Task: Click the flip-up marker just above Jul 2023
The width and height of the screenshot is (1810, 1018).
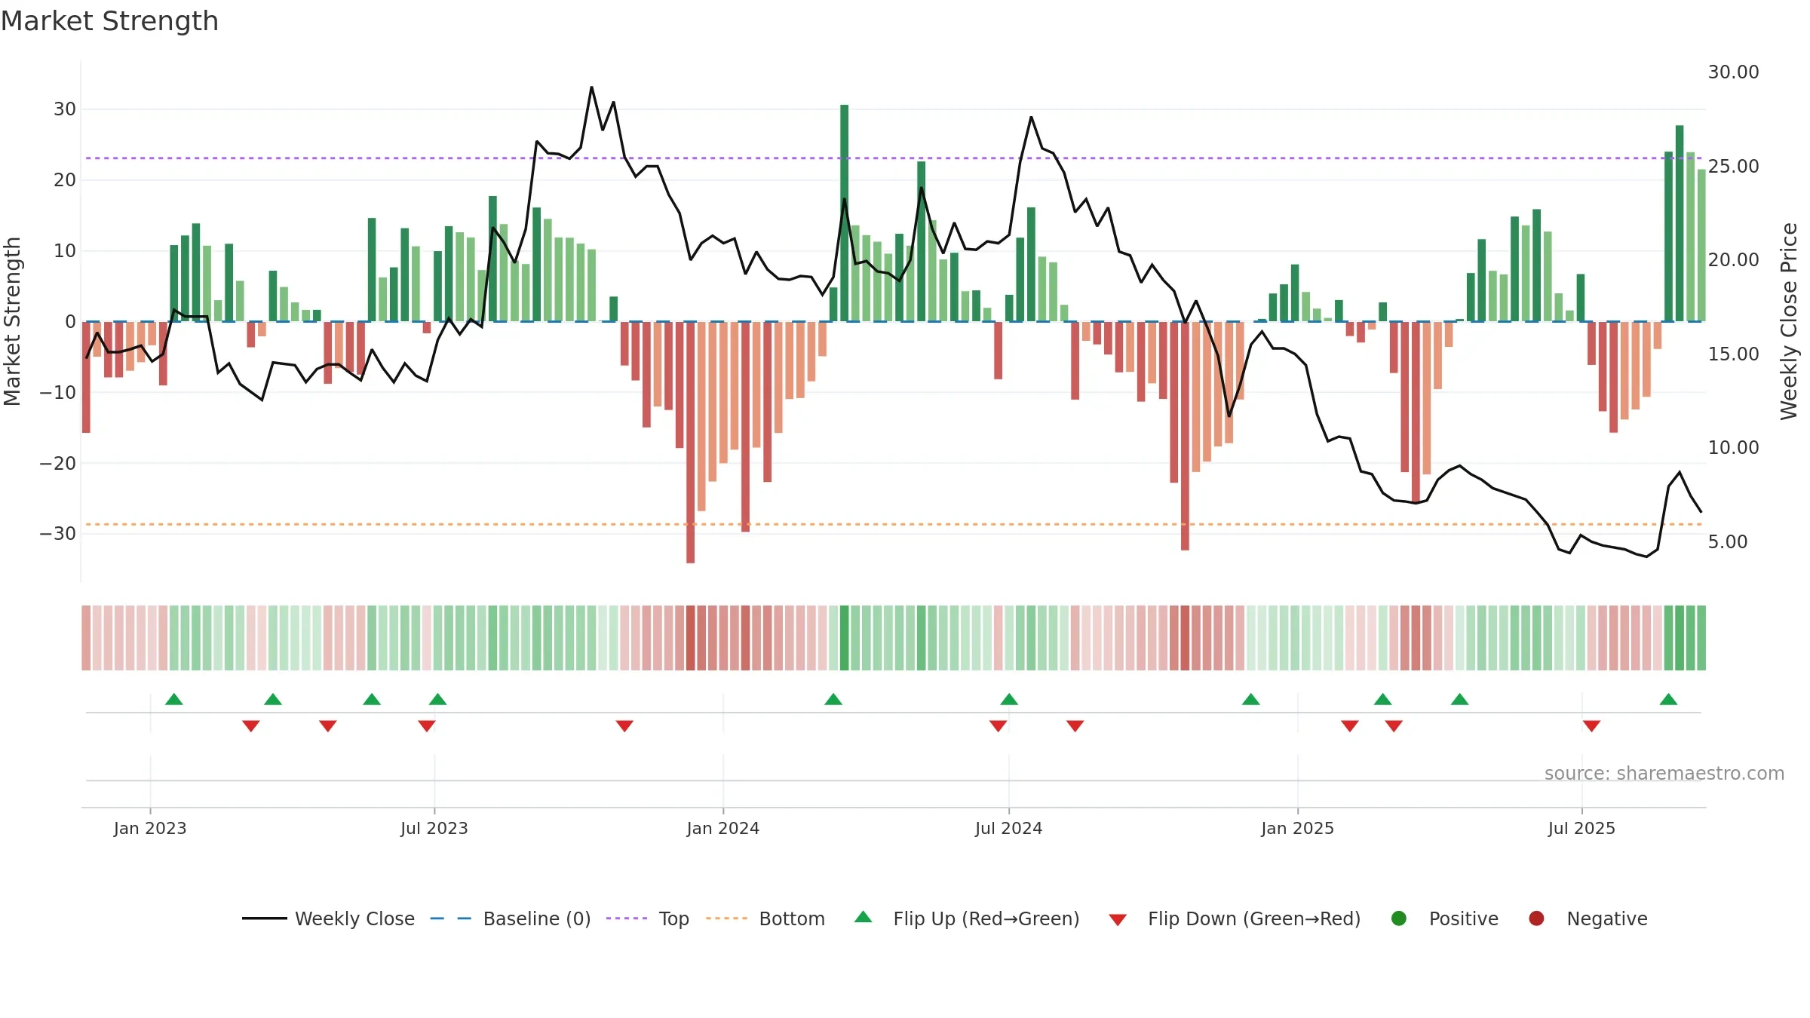Action: click(x=437, y=699)
